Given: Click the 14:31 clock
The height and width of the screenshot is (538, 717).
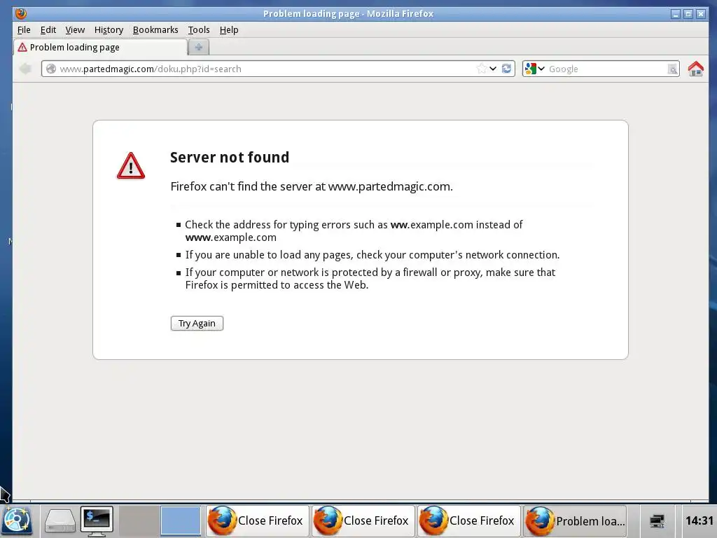Looking at the screenshot, I should (x=699, y=520).
